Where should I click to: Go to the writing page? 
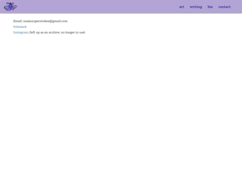[196, 7]
